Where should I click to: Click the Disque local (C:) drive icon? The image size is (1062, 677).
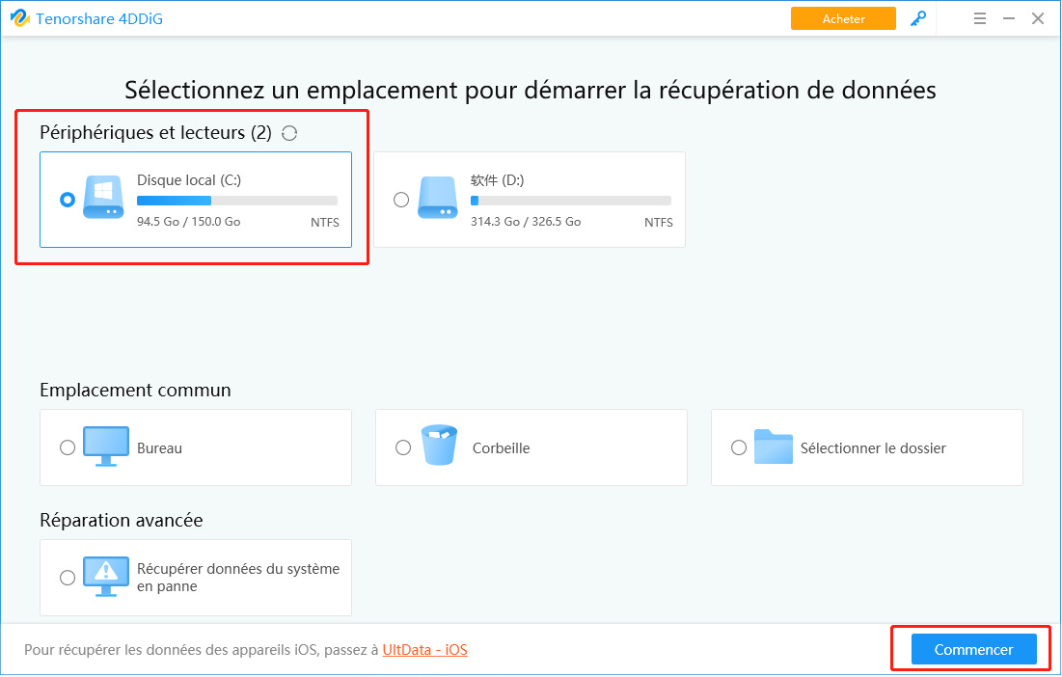(x=103, y=197)
